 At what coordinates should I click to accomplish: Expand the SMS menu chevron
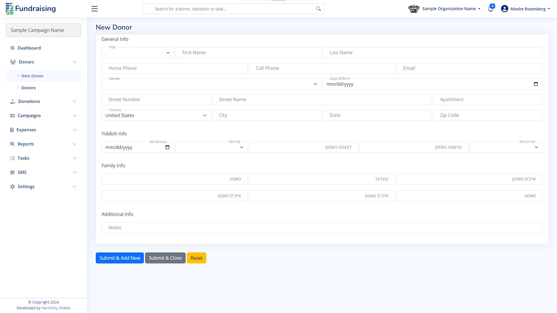(x=75, y=172)
